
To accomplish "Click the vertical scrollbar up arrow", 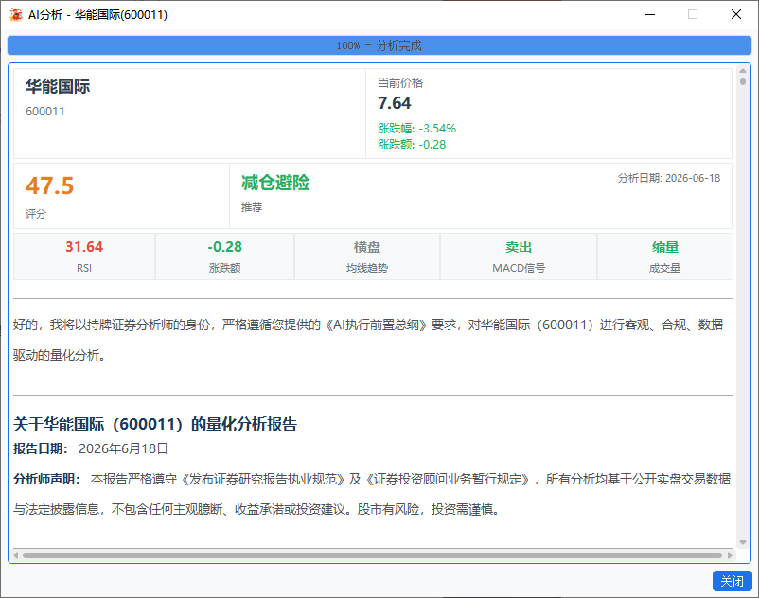I will [743, 71].
